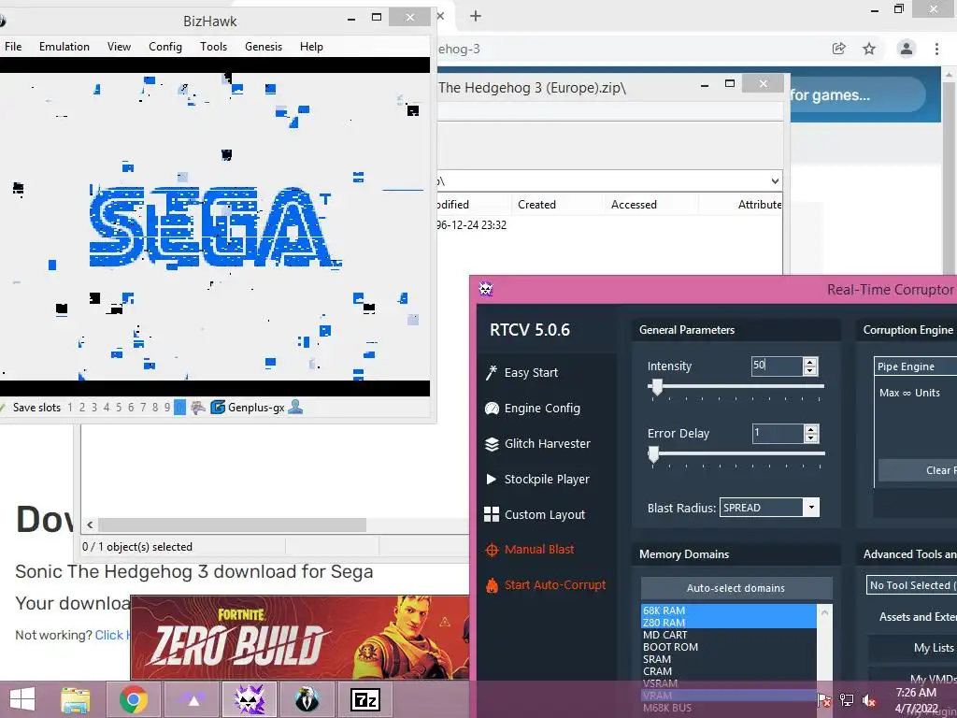957x718 pixels.
Task: Open the RTCV taskbar icon
Action: (249, 699)
